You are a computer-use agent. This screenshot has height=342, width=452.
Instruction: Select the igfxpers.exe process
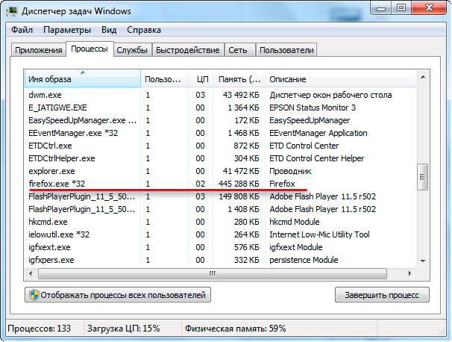tap(221, 260)
